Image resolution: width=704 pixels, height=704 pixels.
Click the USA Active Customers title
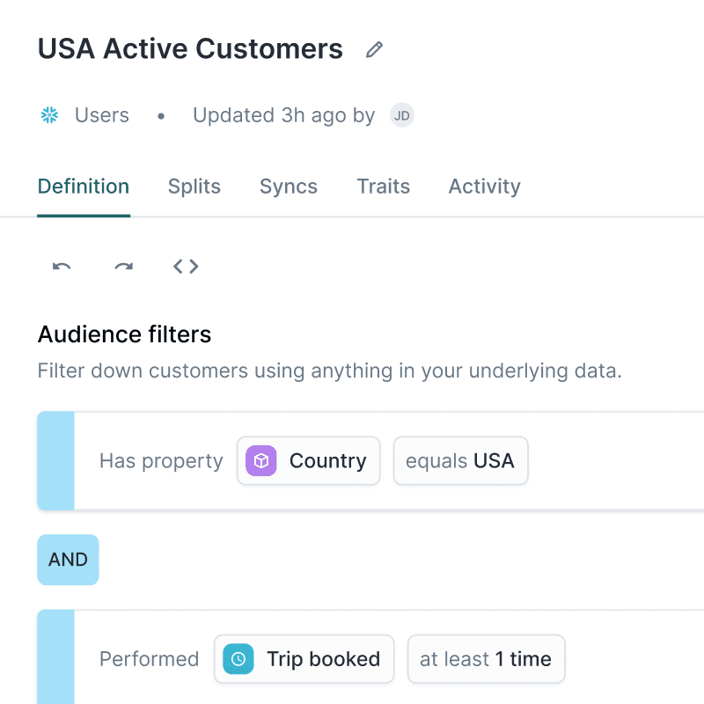click(189, 49)
